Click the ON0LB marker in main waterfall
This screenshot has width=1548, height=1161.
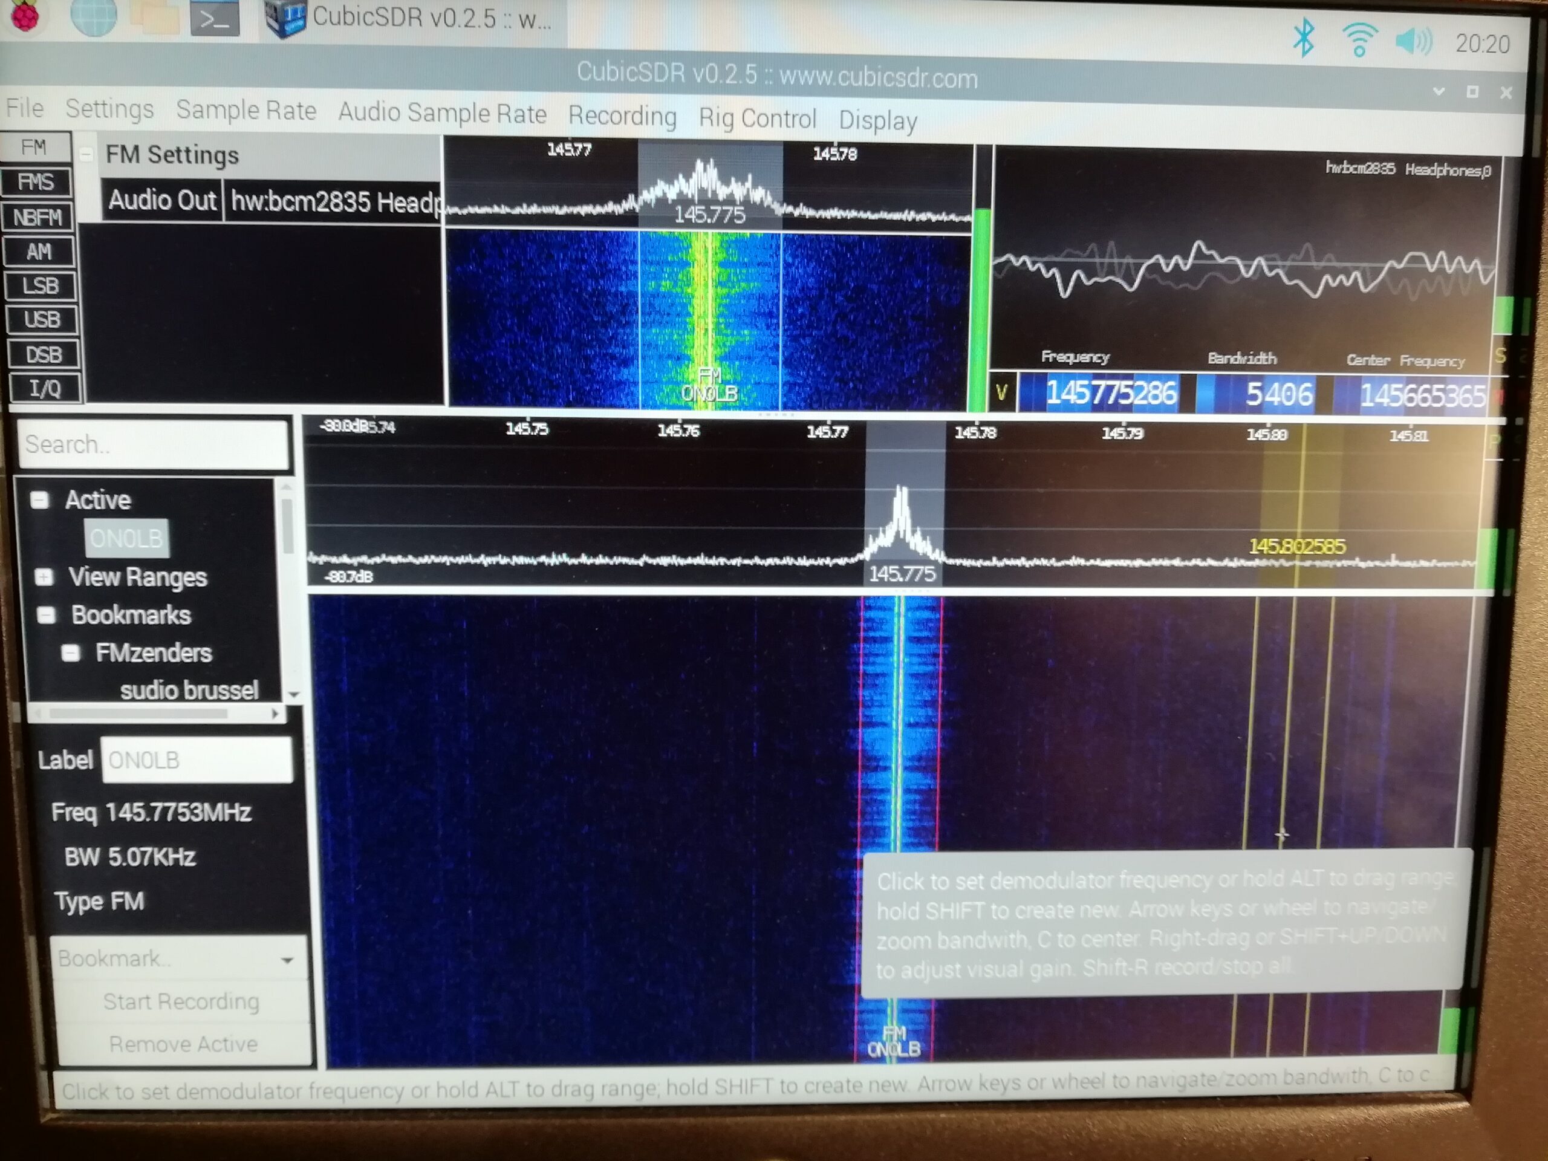coord(894,1042)
